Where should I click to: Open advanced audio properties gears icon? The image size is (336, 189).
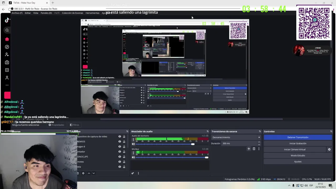point(133,173)
